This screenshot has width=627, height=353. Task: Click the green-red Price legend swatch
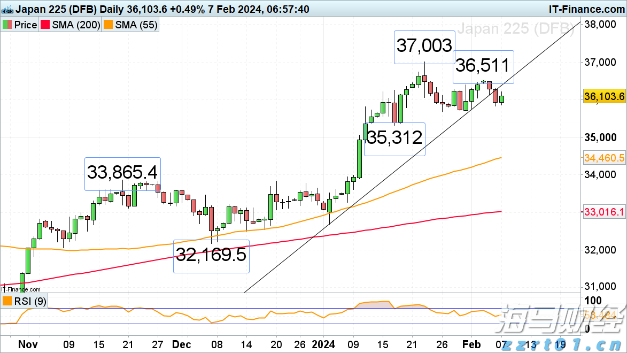(7, 25)
